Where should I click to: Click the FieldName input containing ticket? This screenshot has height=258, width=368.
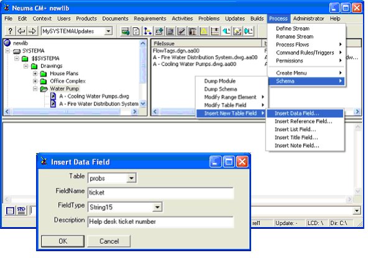161,193
